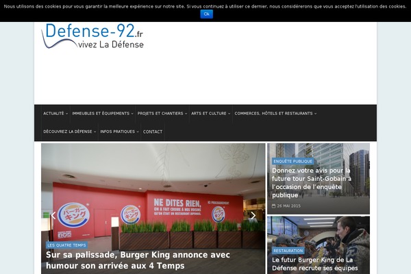Open the Saint-Gobain tower thumbnail image
Image resolution: width=411 pixels, height=274 pixels.
pyautogui.click(x=319, y=179)
